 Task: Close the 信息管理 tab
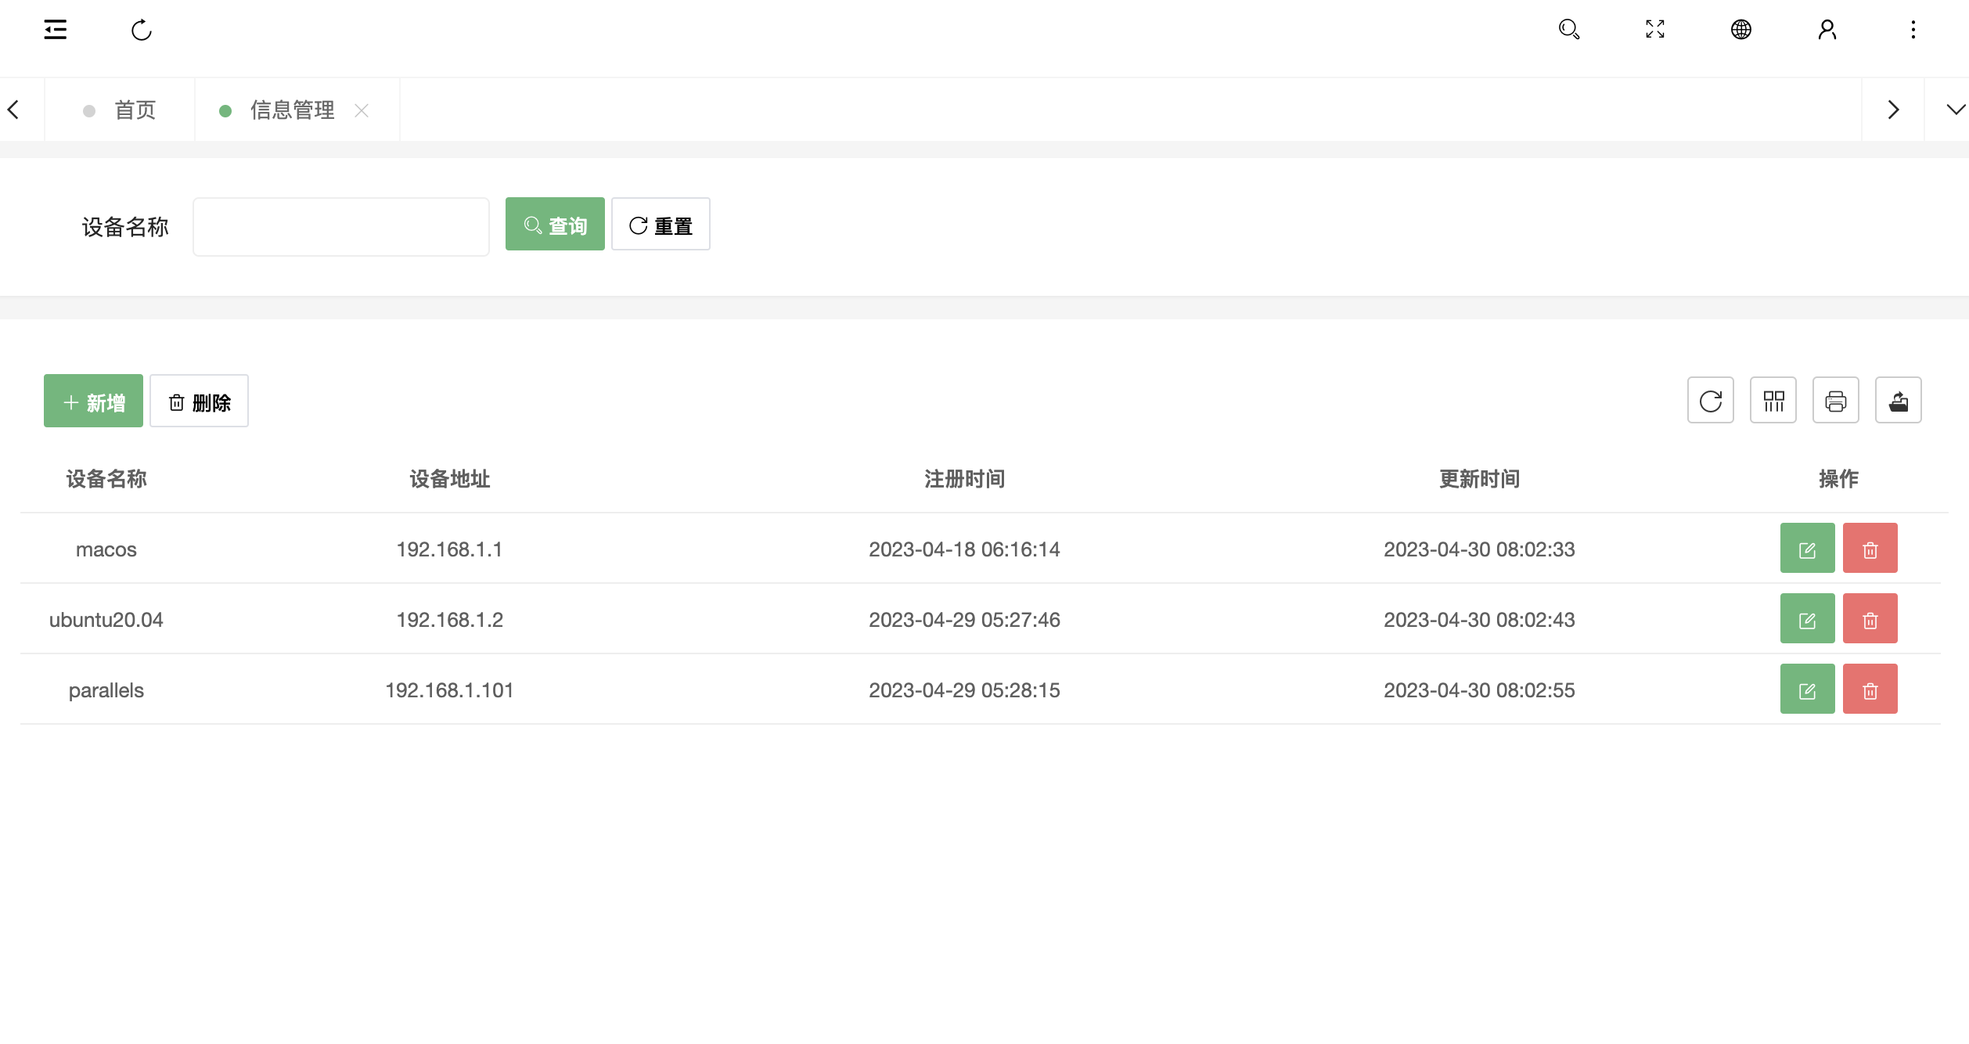362,111
